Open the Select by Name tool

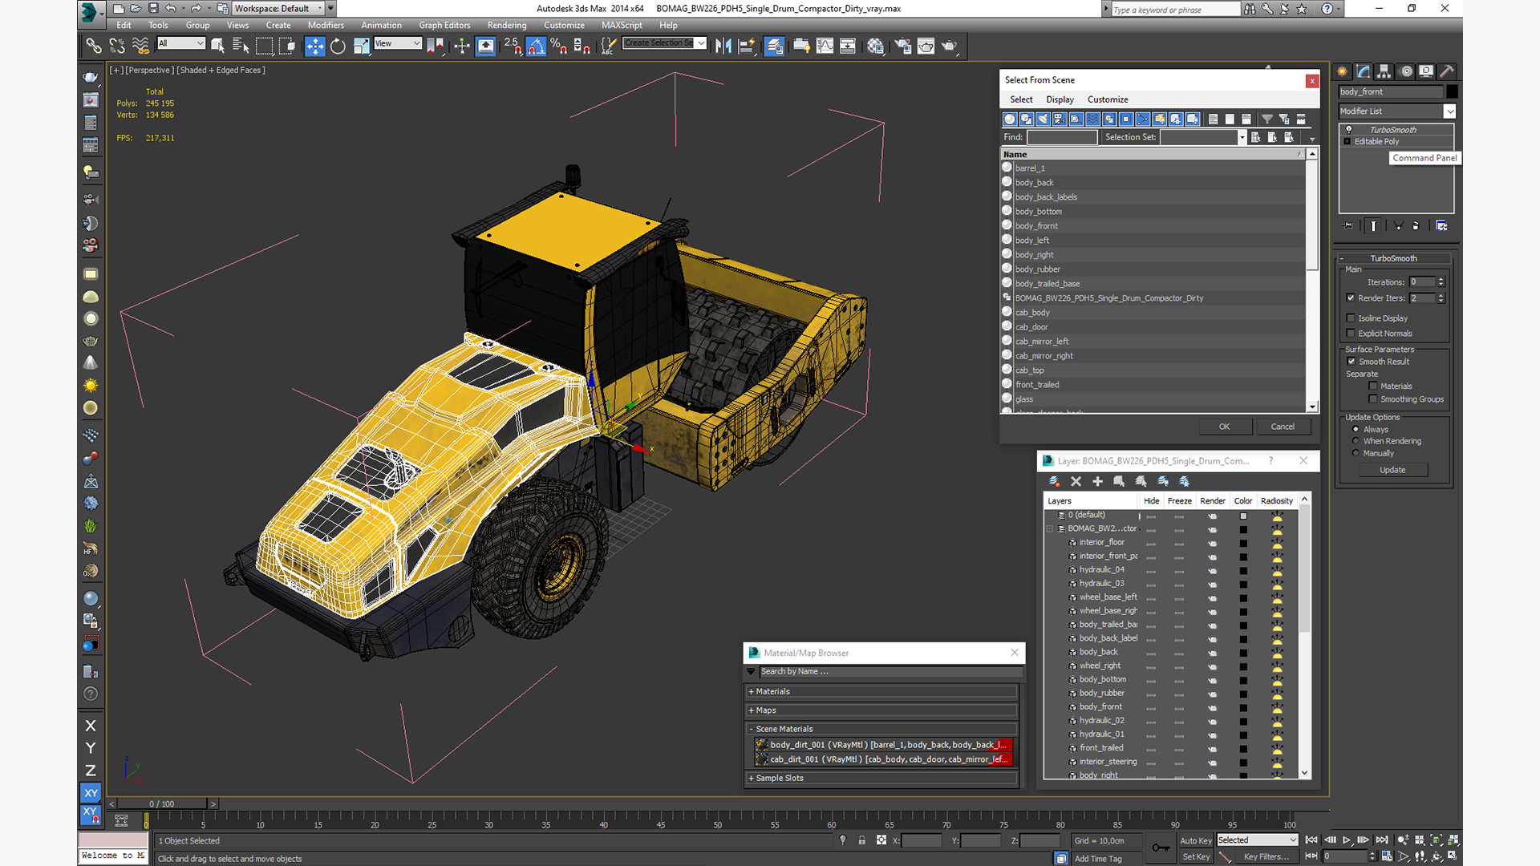tap(241, 46)
